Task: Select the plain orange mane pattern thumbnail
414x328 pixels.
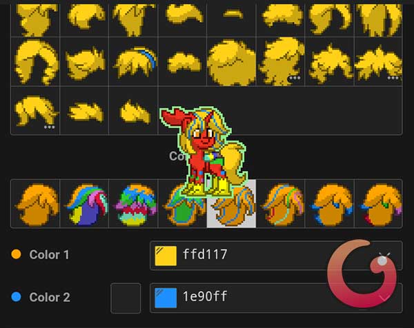Action: pos(35,203)
